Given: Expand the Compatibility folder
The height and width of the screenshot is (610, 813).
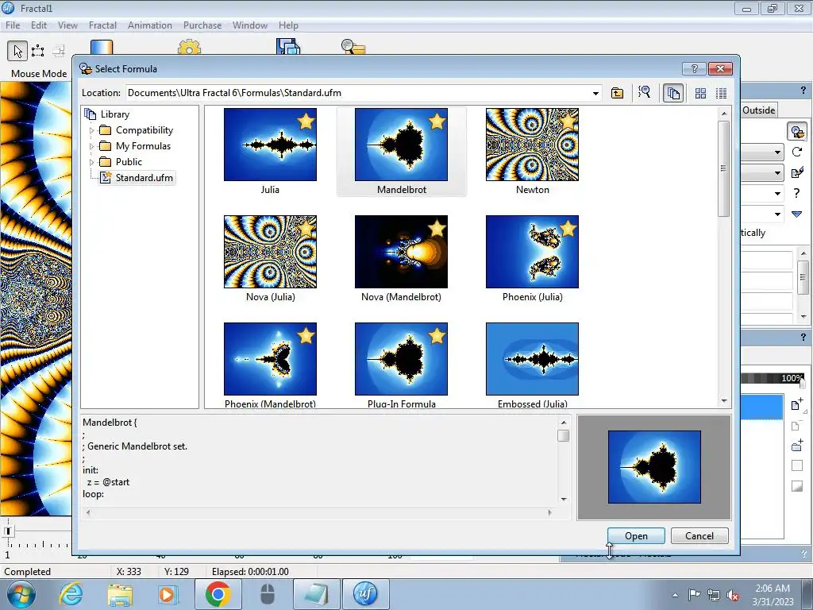Looking at the screenshot, I should click(92, 130).
